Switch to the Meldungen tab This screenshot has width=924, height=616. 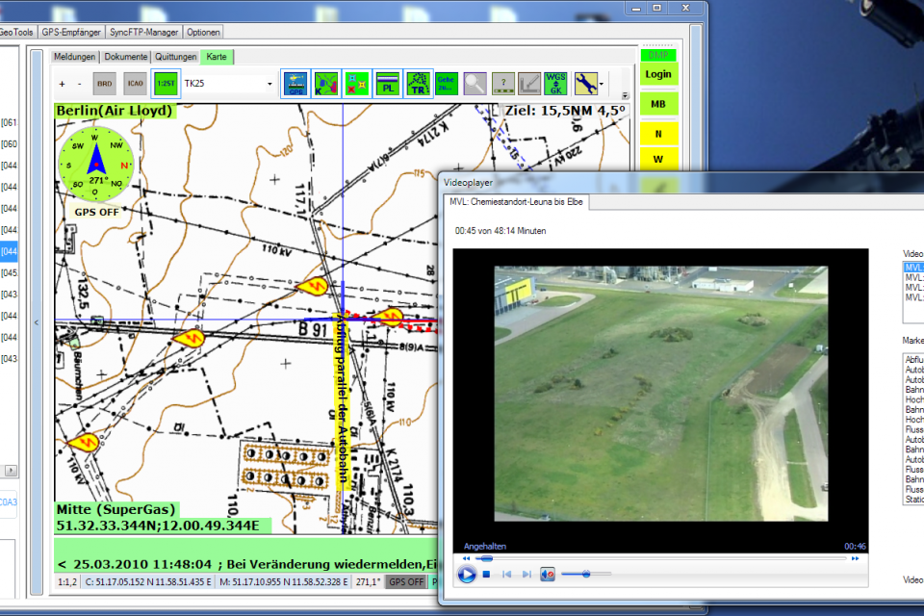(75, 57)
